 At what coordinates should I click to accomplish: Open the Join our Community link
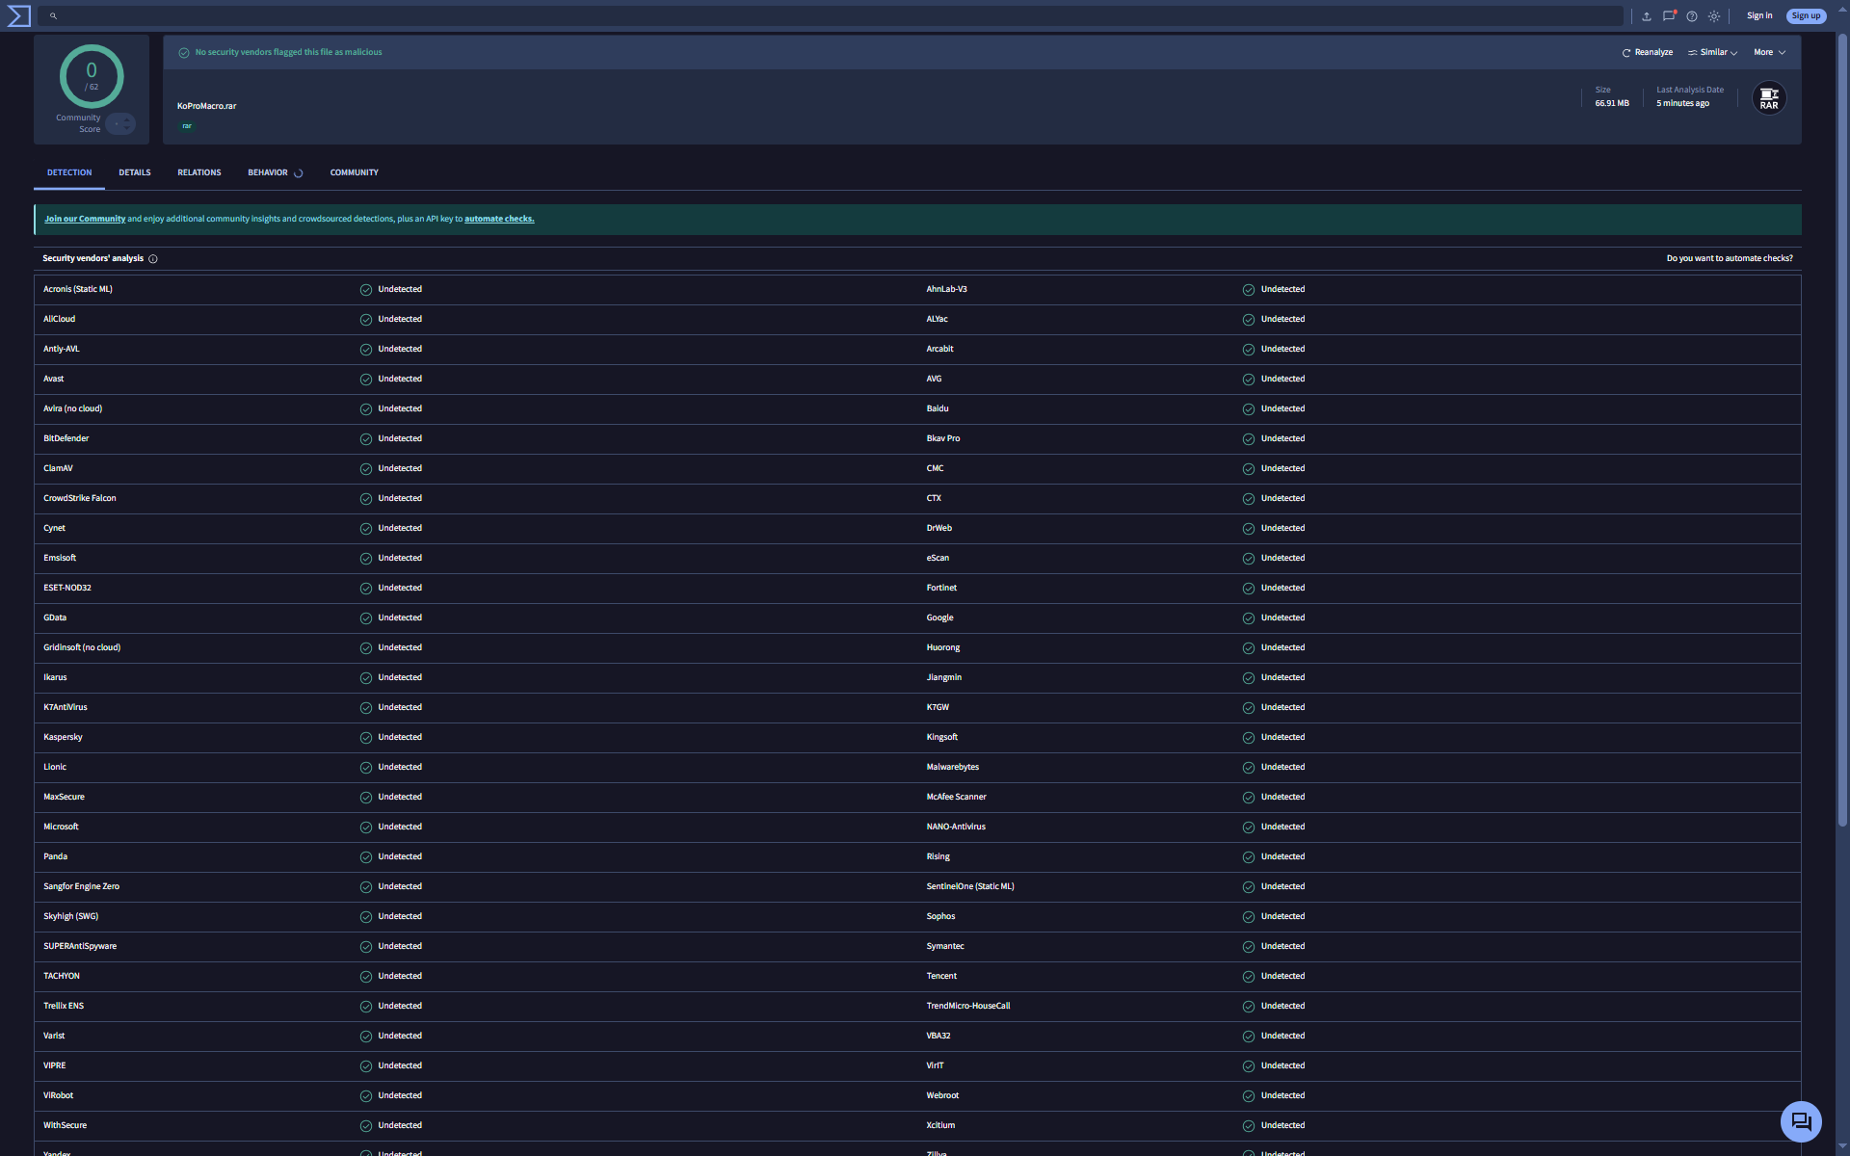85,220
